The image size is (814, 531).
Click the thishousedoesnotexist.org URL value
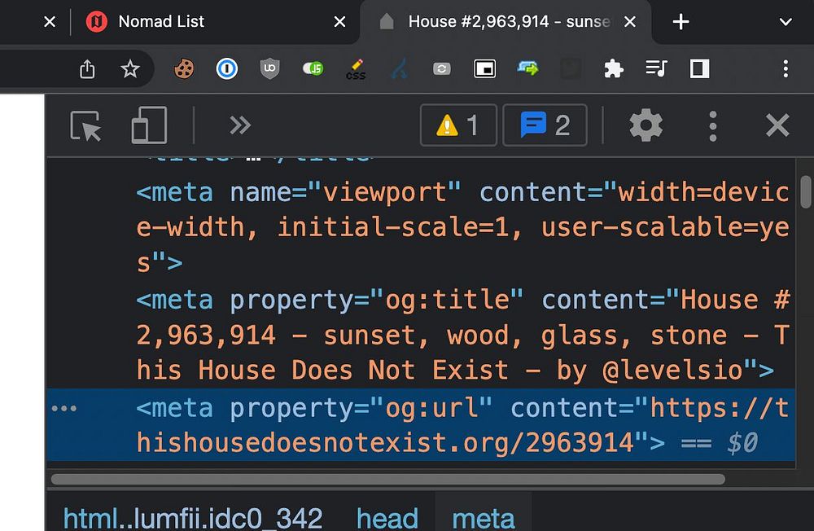point(462,425)
